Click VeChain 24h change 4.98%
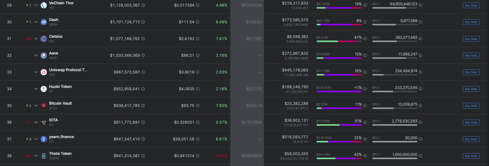Image resolution: width=489 pixels, height=166 pixels. [x=221, y=5]
